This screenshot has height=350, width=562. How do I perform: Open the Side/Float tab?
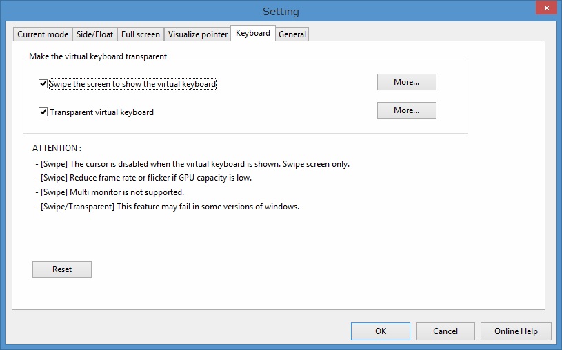94,34
